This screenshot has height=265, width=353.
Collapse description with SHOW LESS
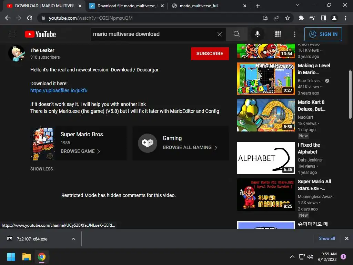click(x=42, y=169)
